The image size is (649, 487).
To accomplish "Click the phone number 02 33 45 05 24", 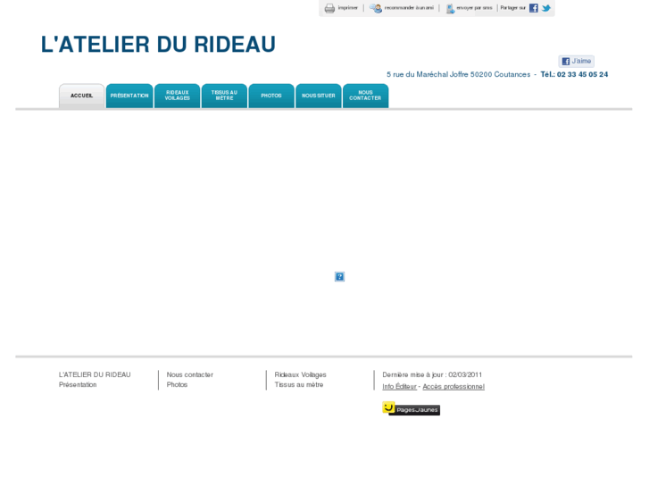I will 582,74.
